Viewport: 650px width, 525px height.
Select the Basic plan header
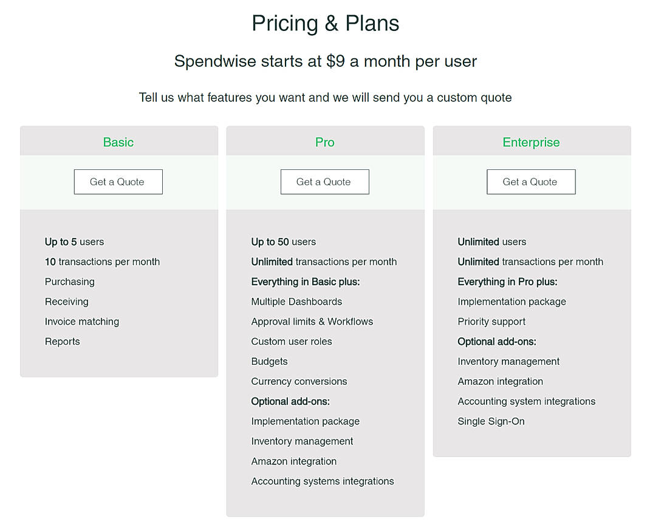(118, 141)
